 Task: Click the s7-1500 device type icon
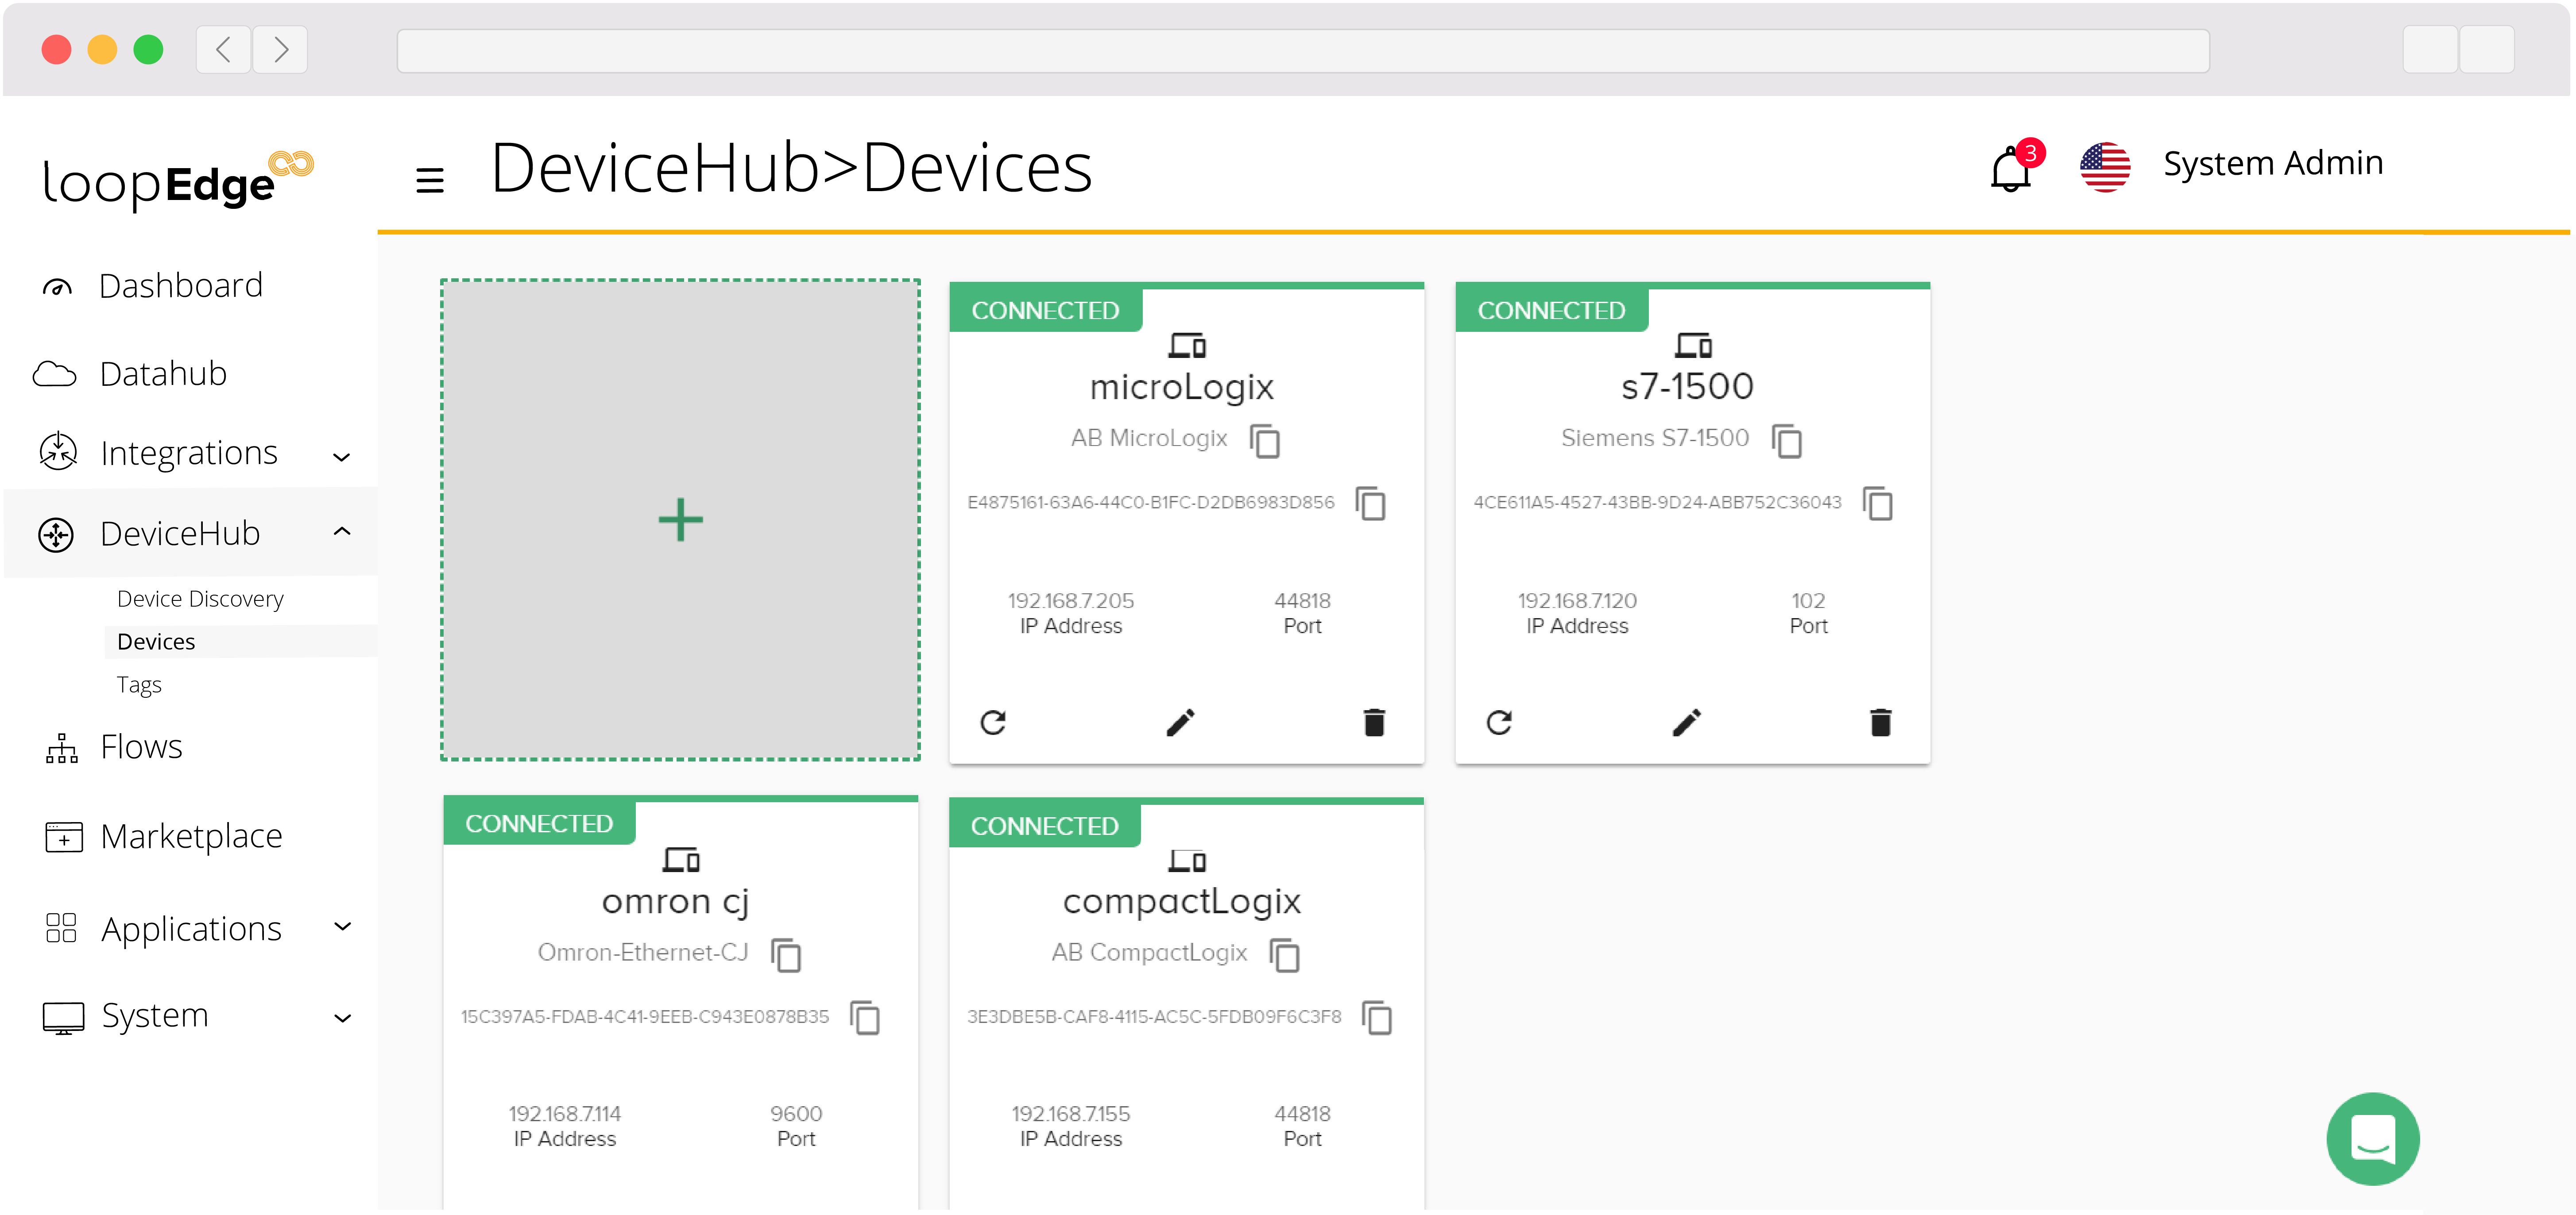[1693, 346]
